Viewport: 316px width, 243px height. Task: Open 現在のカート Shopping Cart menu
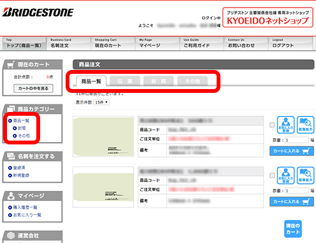pyautogui.click(x=113, y=43)
